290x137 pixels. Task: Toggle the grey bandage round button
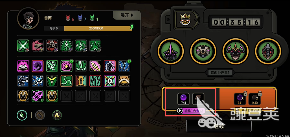click(x=40, y=115)
